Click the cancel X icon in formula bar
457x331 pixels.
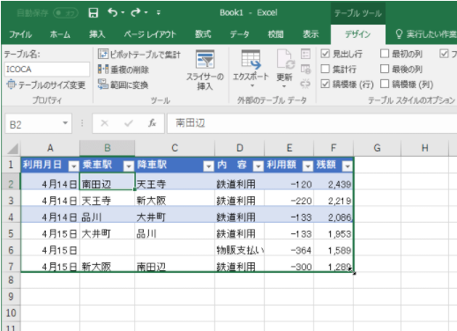pyautogui.click(x=104, y=123)
